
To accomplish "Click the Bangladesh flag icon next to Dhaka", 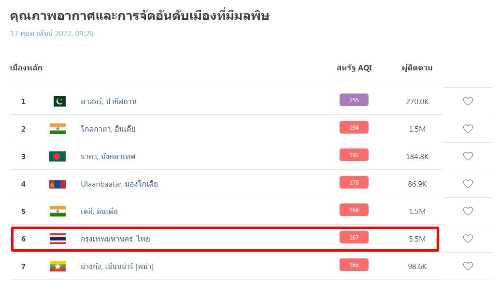I will [58, 156].
